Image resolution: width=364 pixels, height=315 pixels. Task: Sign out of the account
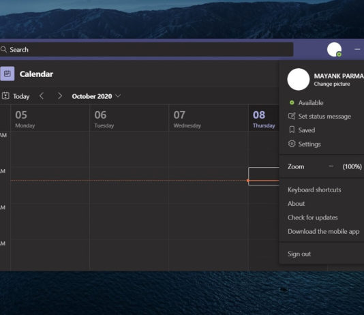click(299, 254)
